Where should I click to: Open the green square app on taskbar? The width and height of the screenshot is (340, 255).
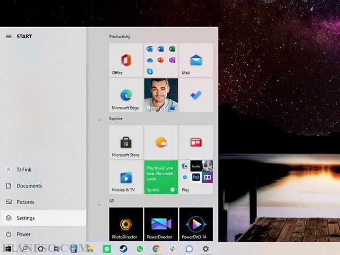coord(107,249)
